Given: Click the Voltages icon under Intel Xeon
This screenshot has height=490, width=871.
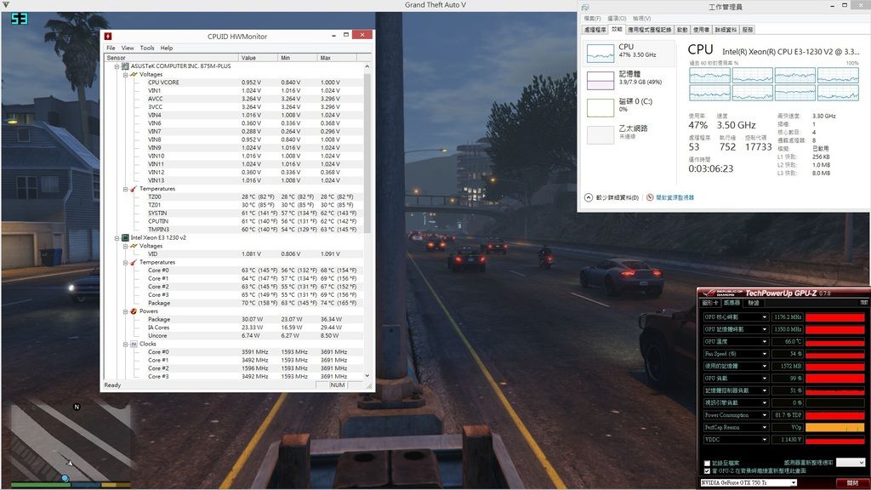Looking at the screenshot, I should point(134,246).
